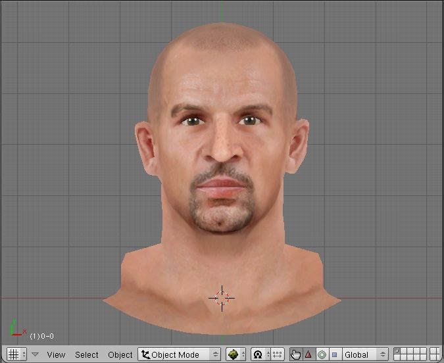This screenshot has width=444, height=363.
Task: Expand the Global orientation dropdown
Action: [x=365, y=354]
